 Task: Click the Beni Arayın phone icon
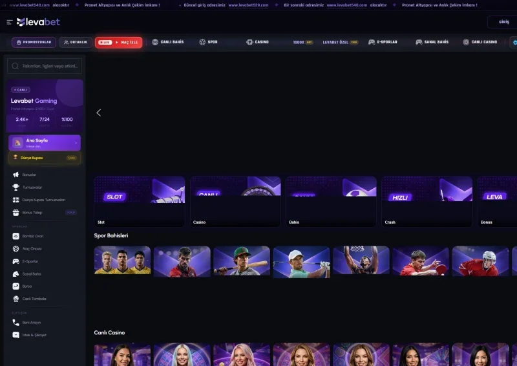tap(16, 322)
